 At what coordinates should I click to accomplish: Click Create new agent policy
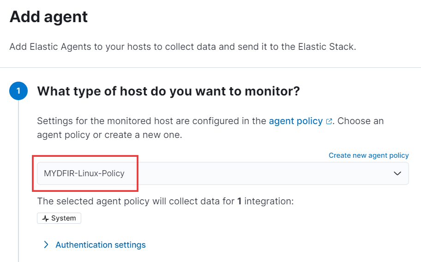click(369, 155)
